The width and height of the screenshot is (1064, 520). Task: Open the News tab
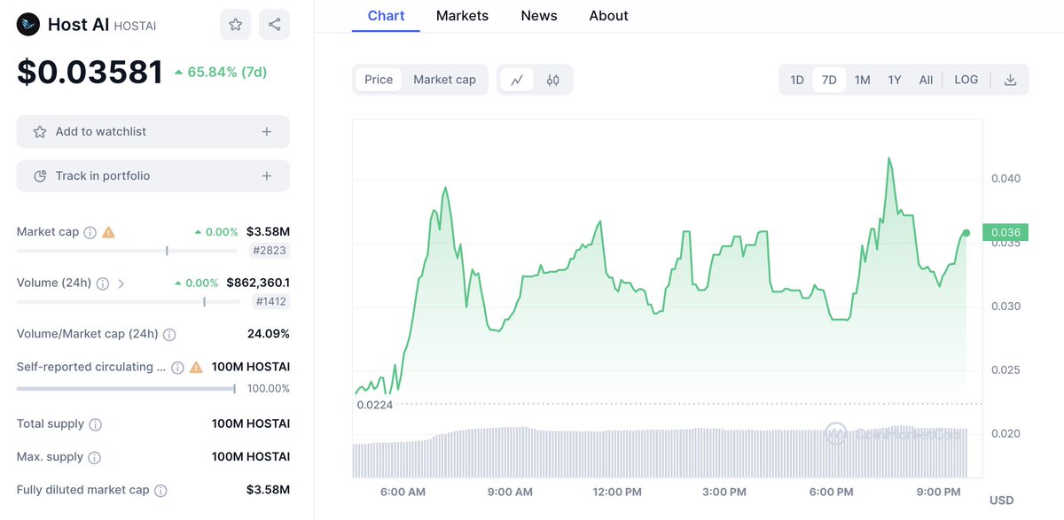[539, 16]
